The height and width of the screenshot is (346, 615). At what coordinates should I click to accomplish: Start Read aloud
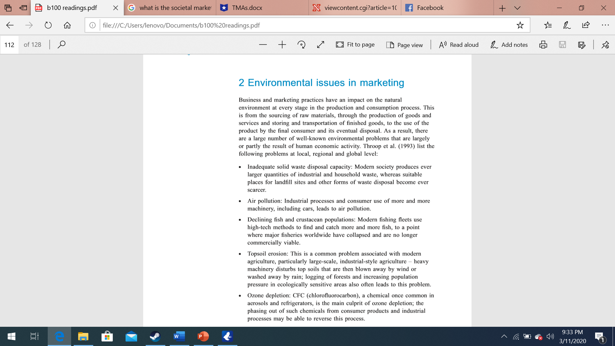click(x=459, y=45)
